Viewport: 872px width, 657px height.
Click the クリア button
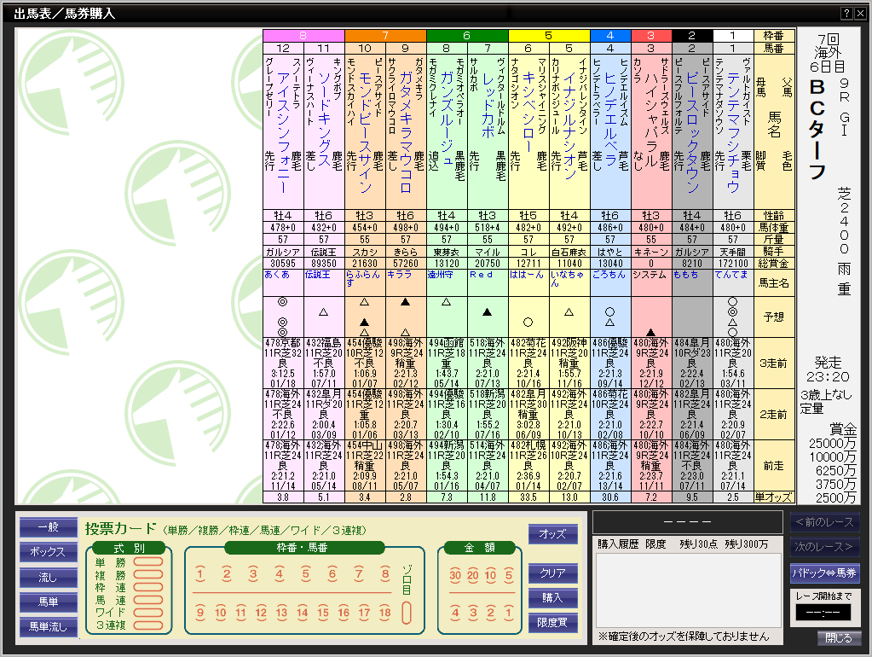553,573
